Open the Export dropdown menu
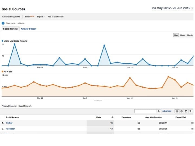Viewport: 195px width, 146px height. (x=41, y=17)
